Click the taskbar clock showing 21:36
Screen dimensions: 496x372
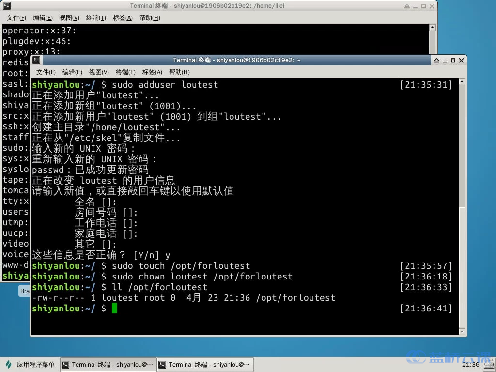pyautogui.click(x=470, y=365)
